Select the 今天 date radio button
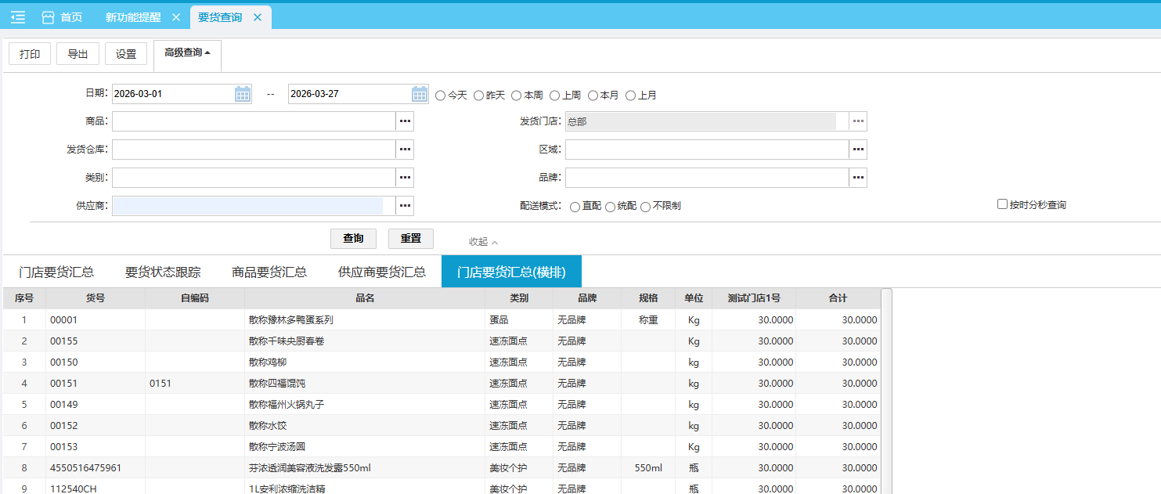 point(440,96)
